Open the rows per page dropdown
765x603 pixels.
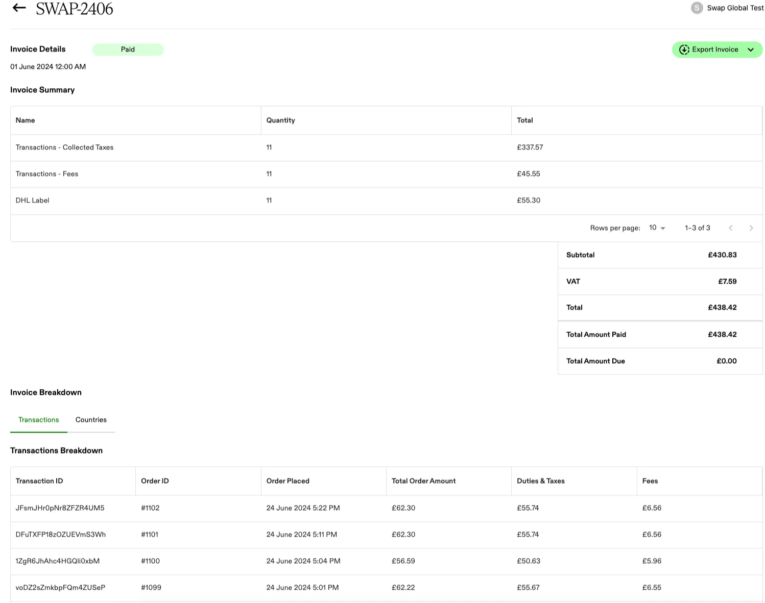657,228
